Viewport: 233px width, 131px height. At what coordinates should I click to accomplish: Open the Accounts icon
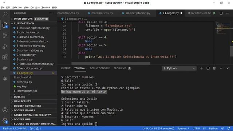[x=5, y=110]
